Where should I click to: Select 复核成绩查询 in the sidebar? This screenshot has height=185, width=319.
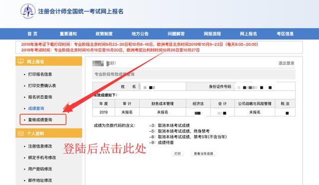tap(40, 120)
